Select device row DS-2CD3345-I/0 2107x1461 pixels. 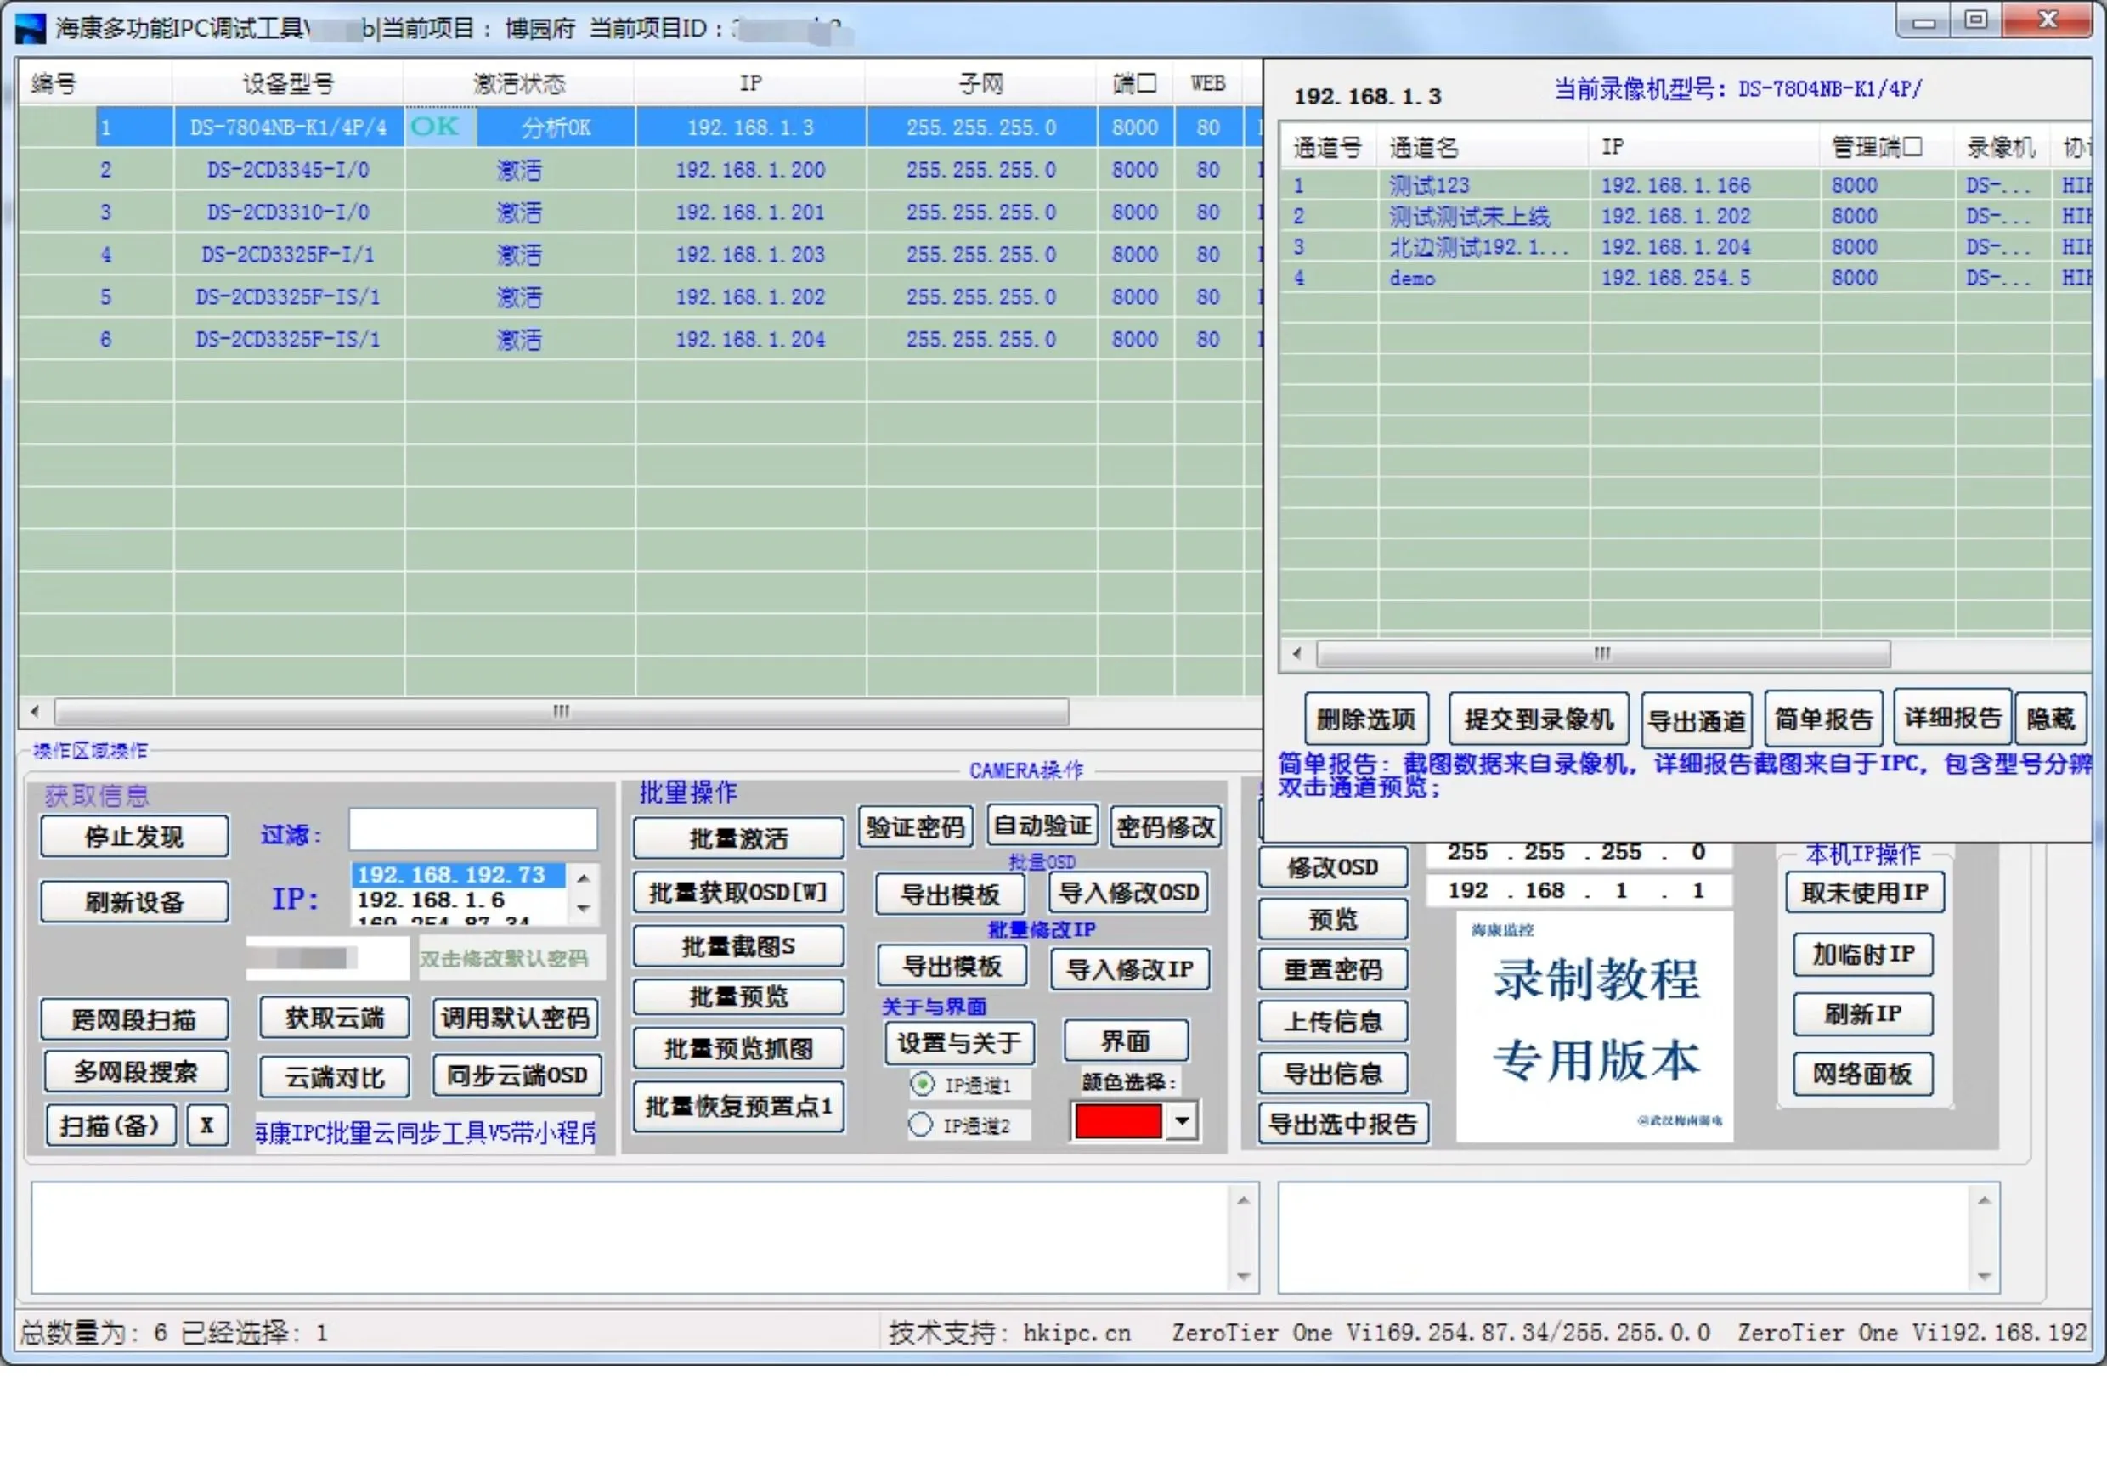click(x=287, y=170)
